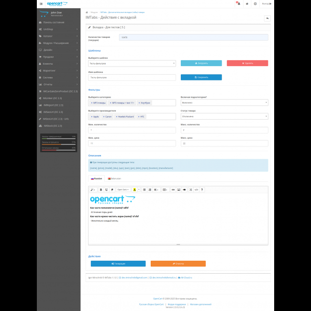The image size is (311, 311).
Task: Toggle the sidebar hamburger menu icon
Action: point(41,3)
